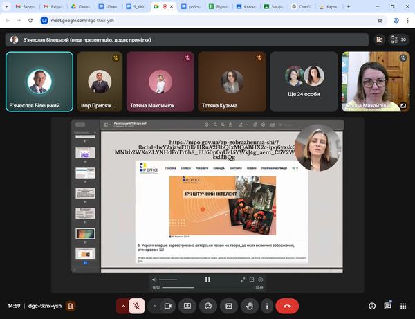Click the 'Ще 24 особи' participants tile
Viewport: 415px width, 319px height.
click(x=305, y=82)
